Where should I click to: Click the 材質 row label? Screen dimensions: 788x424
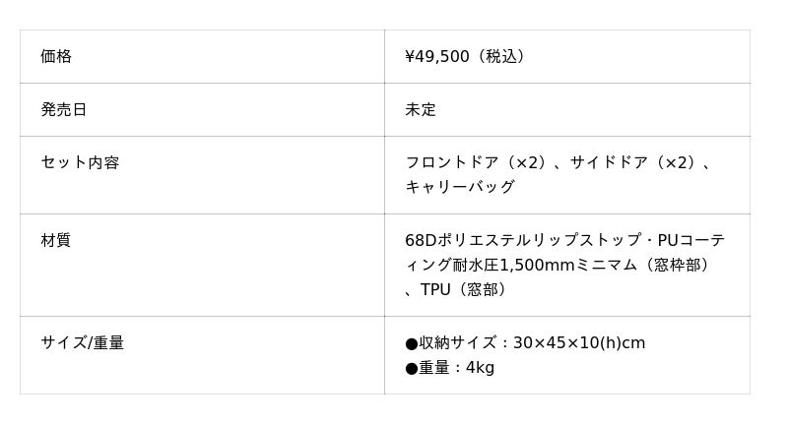(x=56, y=241)
